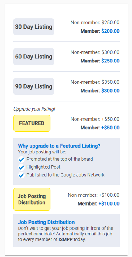Image resolution: width=132 pixels, height=257 pixels.
Task: Click the $300.00 member price for 90 days
Action: (x=110, y=91)
